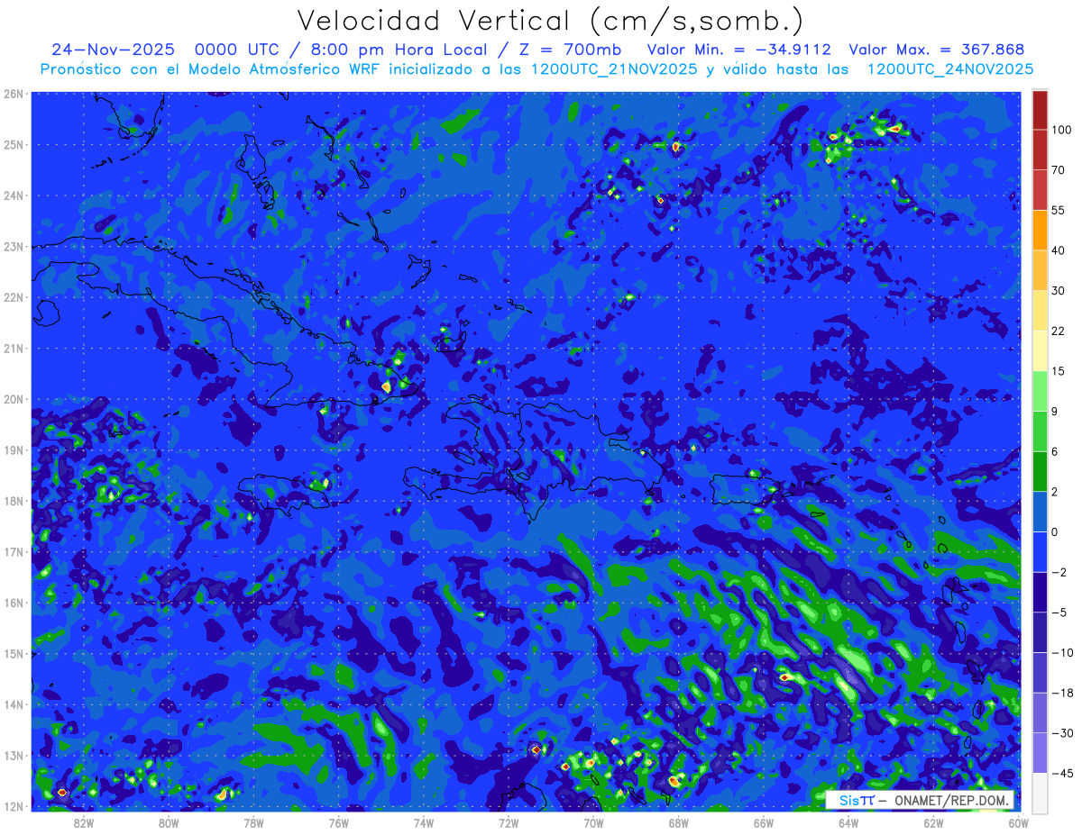
Task: Click the longitude label 74W
Action: [x=423, y=822]
